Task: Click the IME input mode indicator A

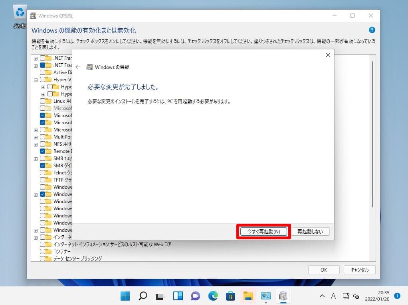Action: point(333,296)
